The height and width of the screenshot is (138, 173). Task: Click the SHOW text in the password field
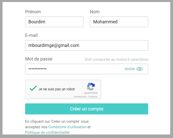coord(130,69)
